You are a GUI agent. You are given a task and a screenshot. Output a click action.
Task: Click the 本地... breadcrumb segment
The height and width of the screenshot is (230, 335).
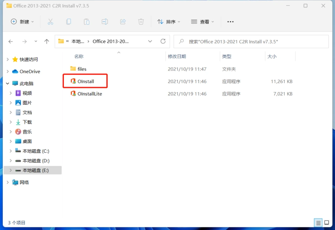pyautogui.click(x=78, y=41)
